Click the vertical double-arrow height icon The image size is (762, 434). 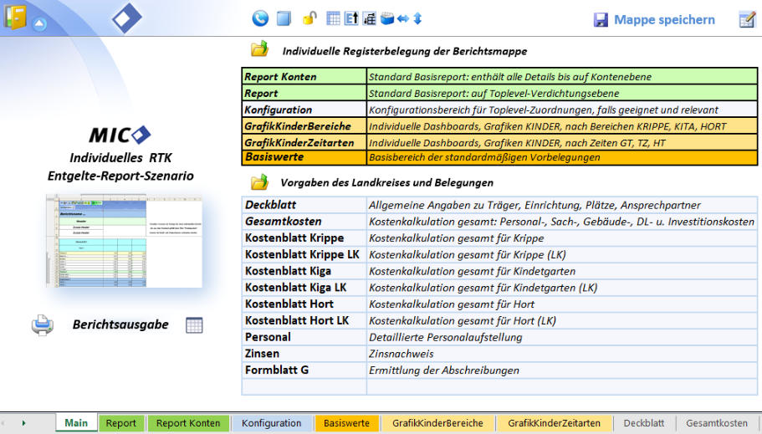tap(417, 18)
